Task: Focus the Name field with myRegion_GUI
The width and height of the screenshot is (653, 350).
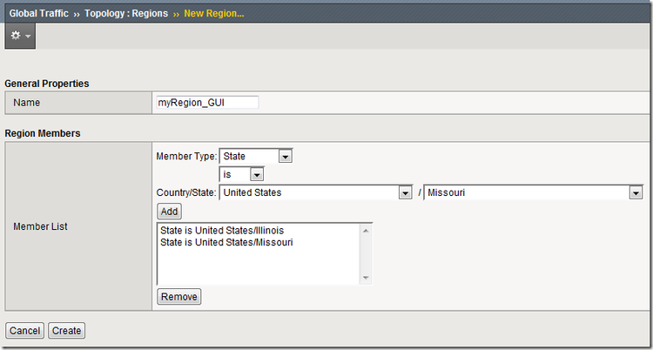Action: [x=206, y=103]
